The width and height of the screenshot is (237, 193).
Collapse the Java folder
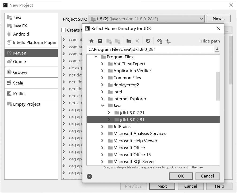(102, 105)
